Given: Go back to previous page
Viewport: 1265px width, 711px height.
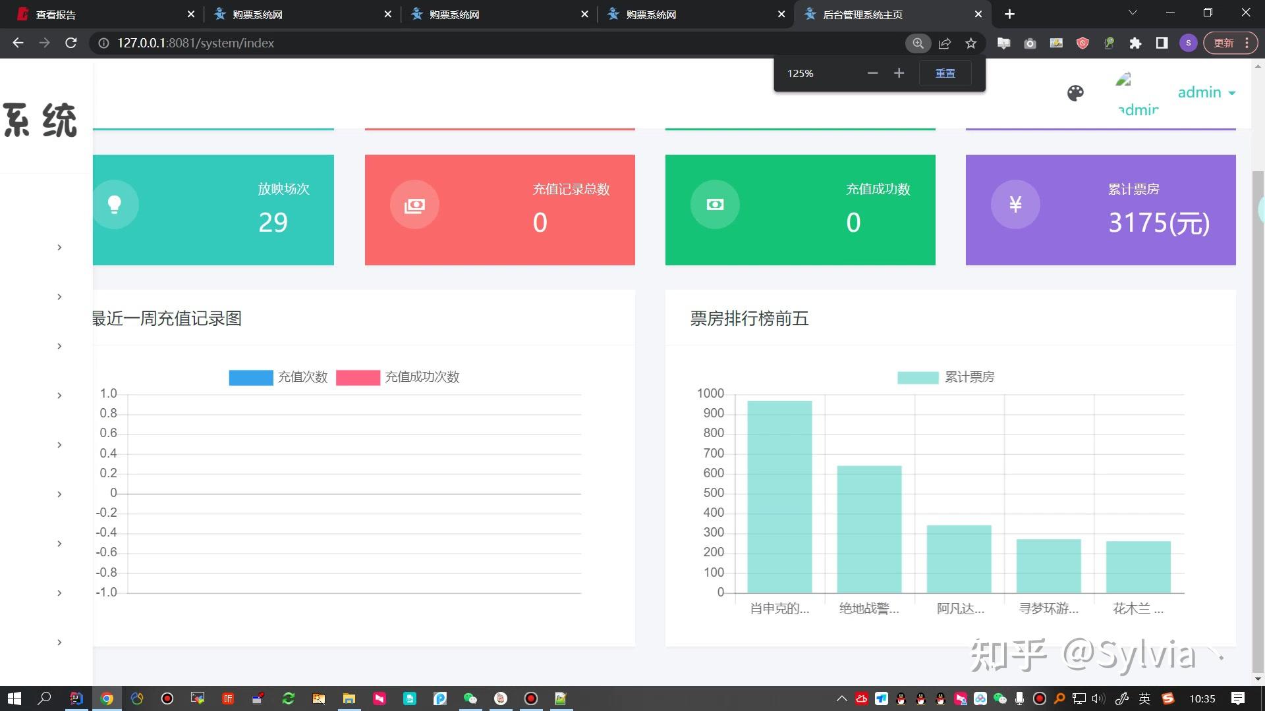Looking at the screenshot, I should 18,43.
